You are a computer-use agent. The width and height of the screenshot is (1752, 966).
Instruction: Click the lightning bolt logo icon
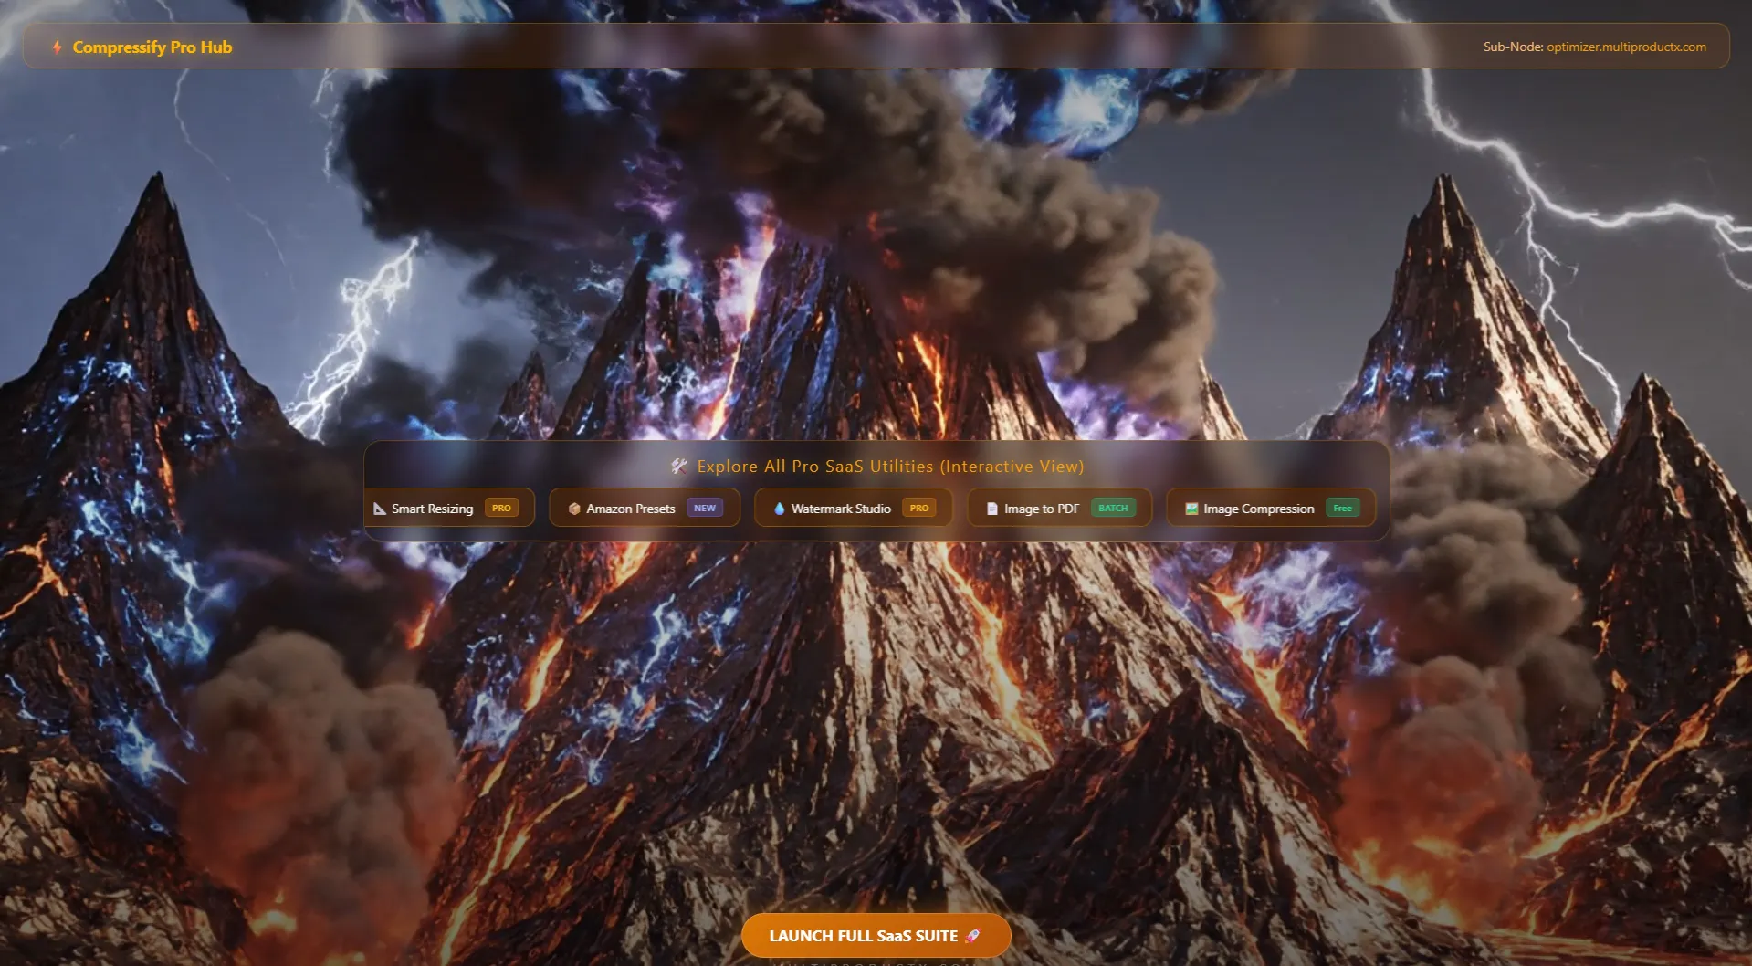(58, 47)
